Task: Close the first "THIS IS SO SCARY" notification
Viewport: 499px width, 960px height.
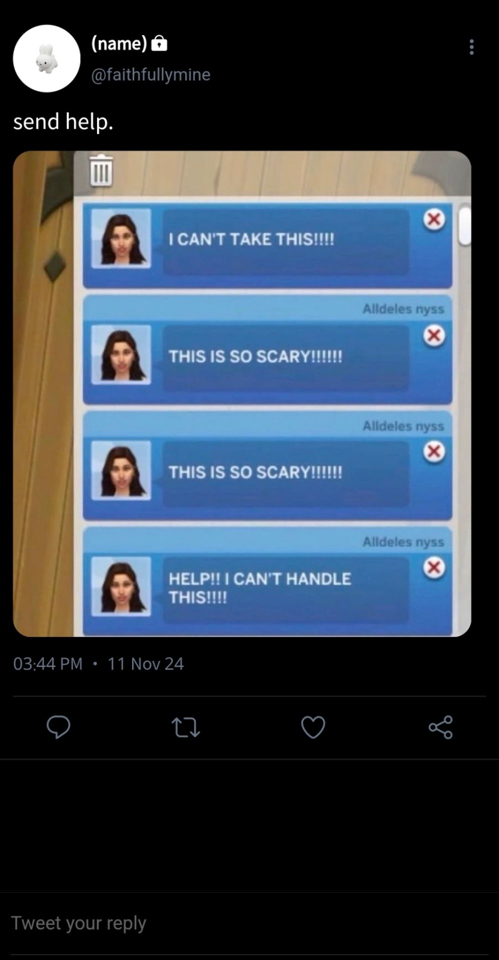Action: (434, 335)
